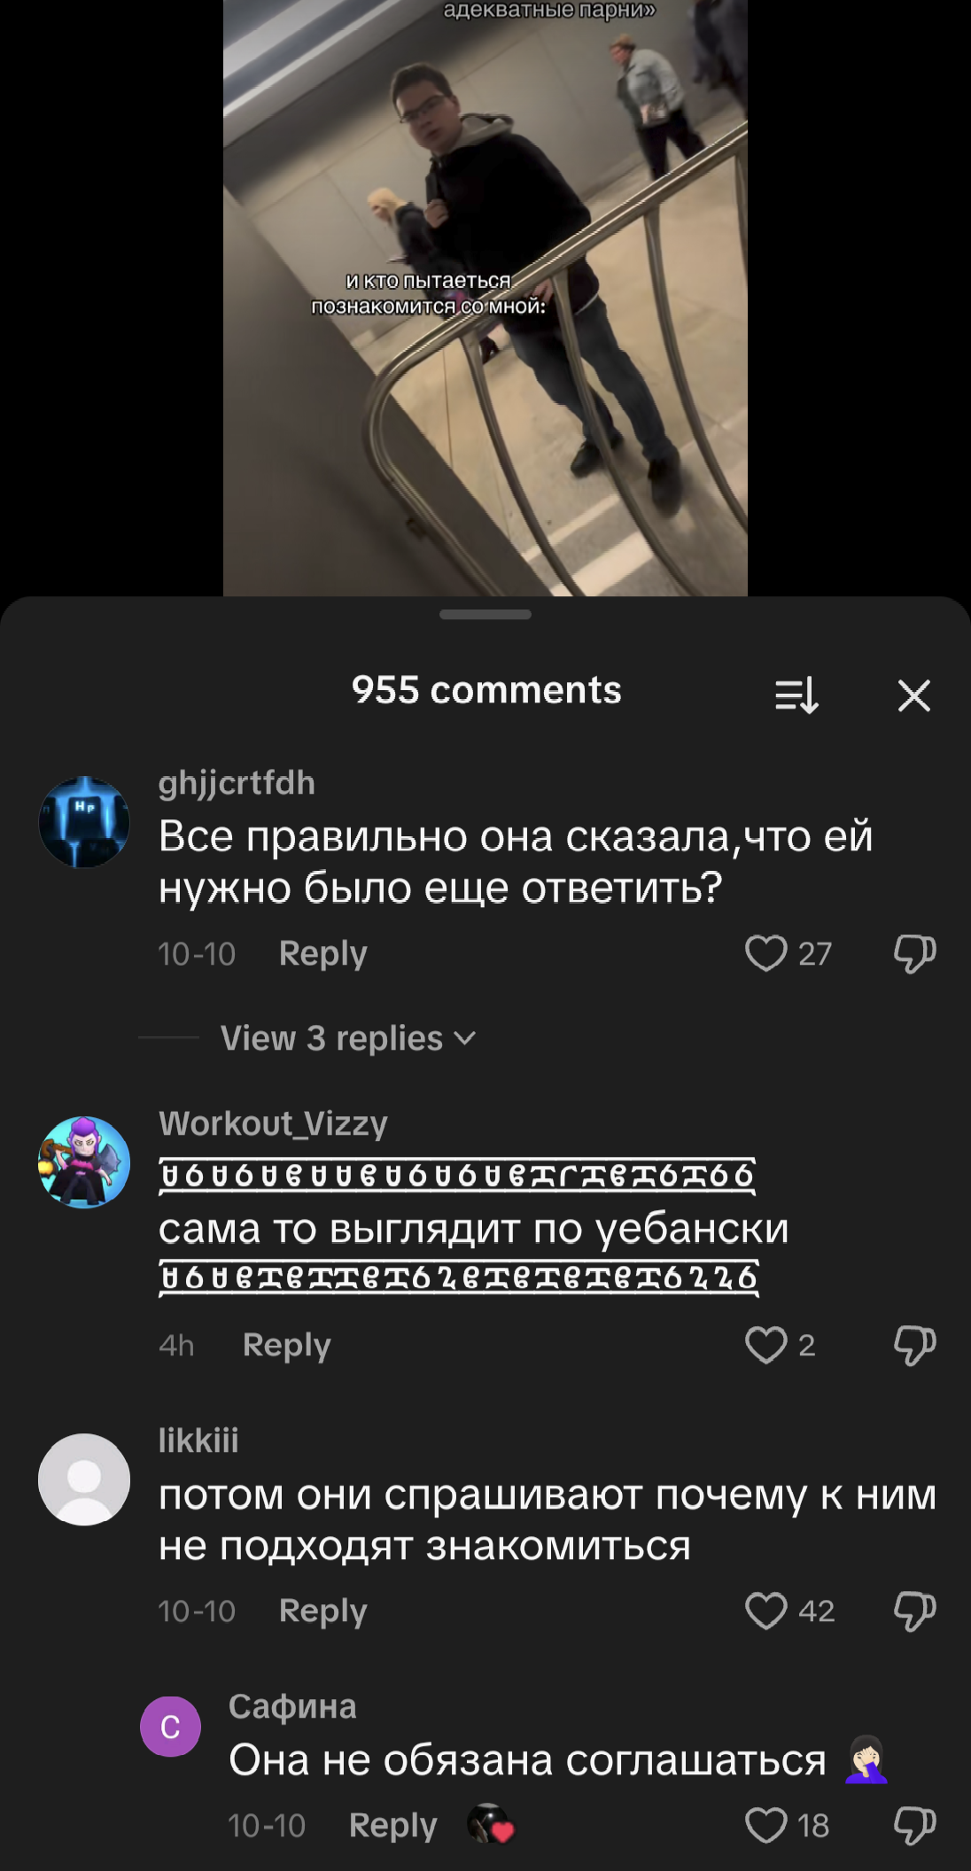Like ghjjcrtfdh's comment with heart icon
The width and height of the screenshot is (971, 1871).
coord(766,953)
